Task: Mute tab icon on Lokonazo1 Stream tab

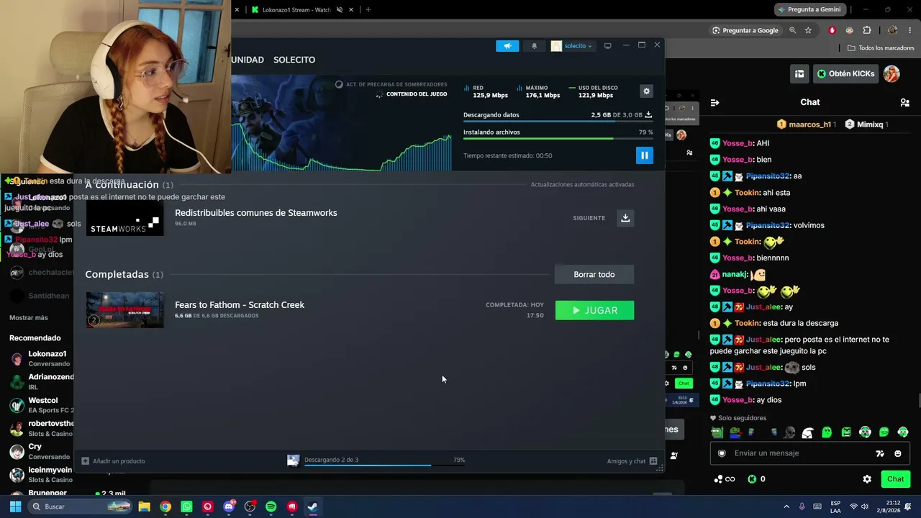Action: pyautogui.click(x=340, y=10)
